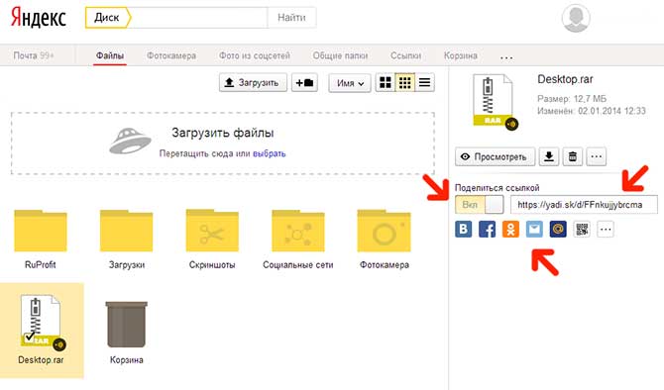Share the link on VKontakte

(x=463, y=230)
